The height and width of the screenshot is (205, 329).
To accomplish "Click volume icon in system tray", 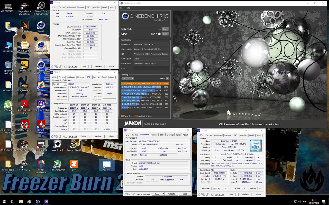I will click(x=300, y=202).
